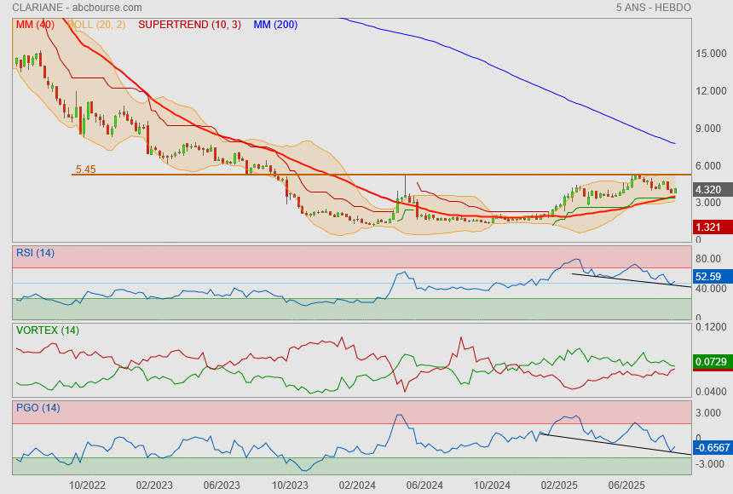Select the VORTEX (14) indicator title
The width and height of the screenshot is (733, 494).
(x=47, y=330)
